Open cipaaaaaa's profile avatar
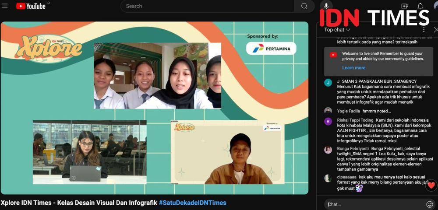 [x=328, y=178]
